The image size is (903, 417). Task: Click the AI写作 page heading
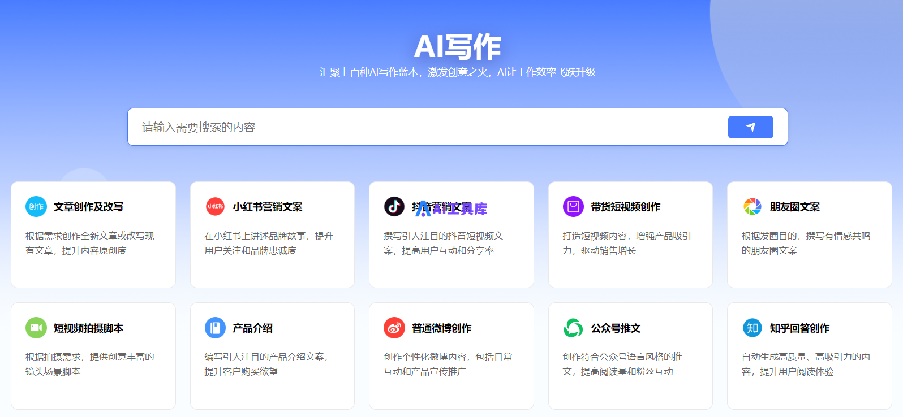coord(458,46)
